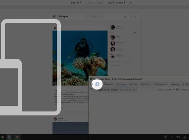The width and height of the screenshot is (189, 140).
Task: Toggle the device toolbar icon in DevTools
Action: 97,84
